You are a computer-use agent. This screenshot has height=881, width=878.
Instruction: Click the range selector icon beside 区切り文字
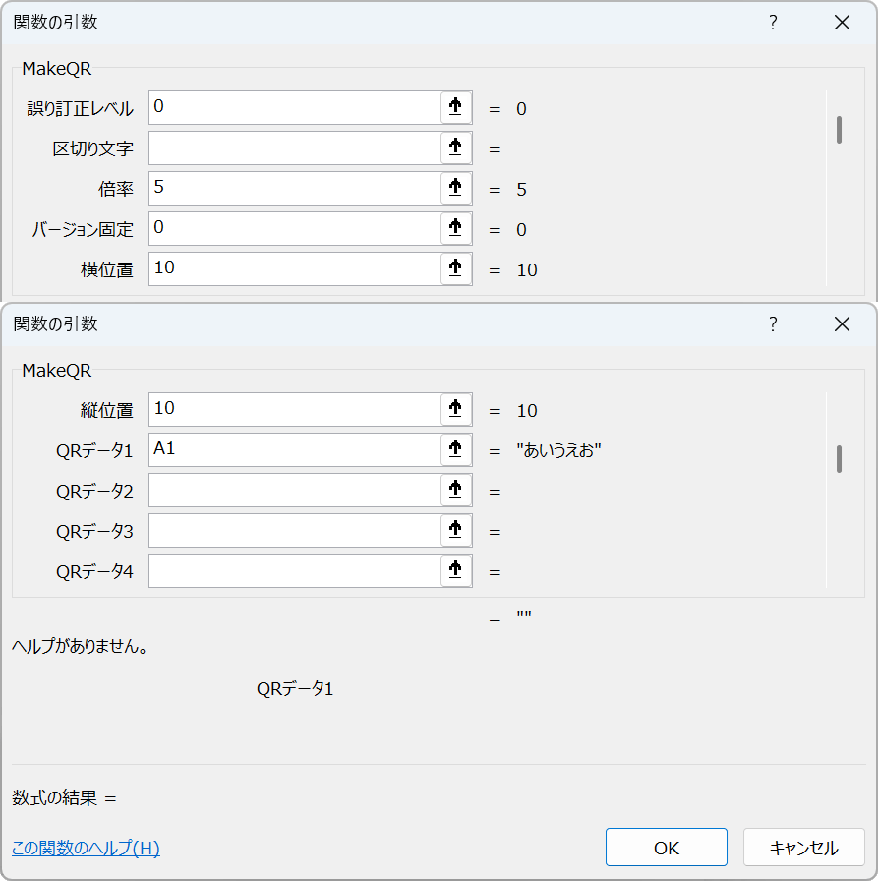point(454,147)
